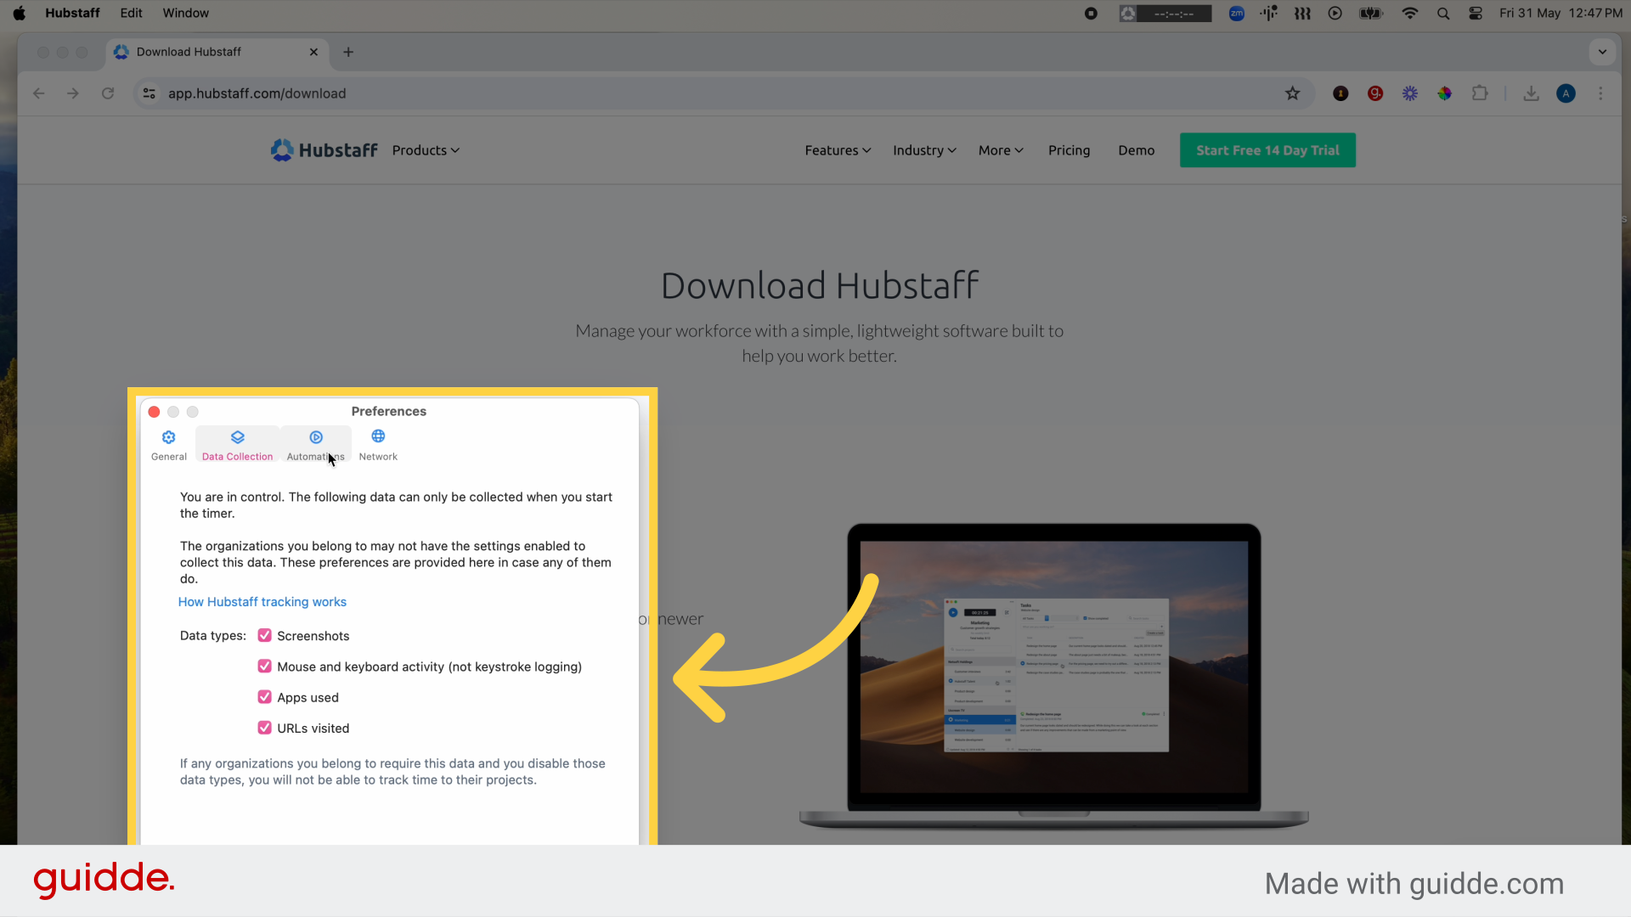Select the Data Collection preferences tab
1631x917 pixels.
tap(237, 444)
